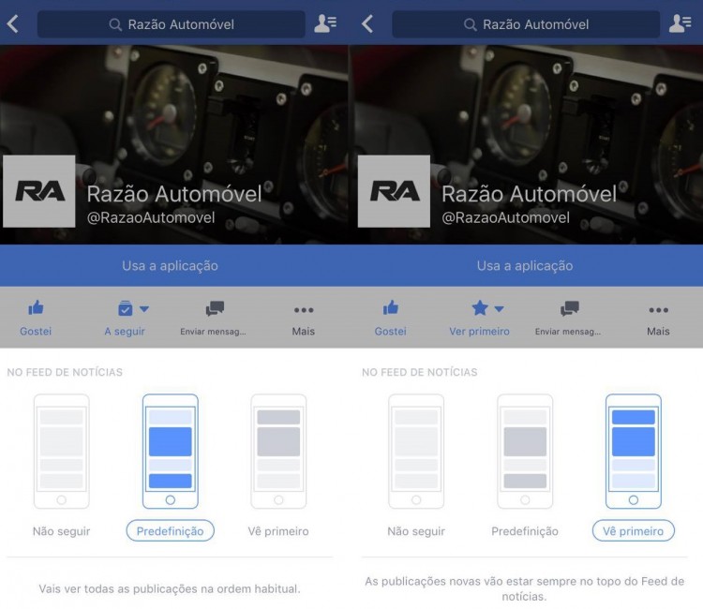
Task: Click Usa a aplicação in left screen
Action: (171, 266)
